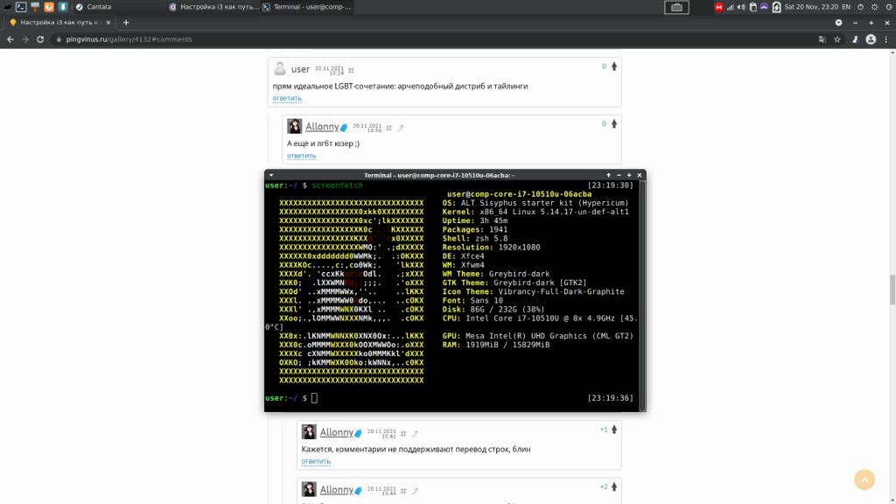Image resolution: width=896 pixels, height=504 pixels.
Task: Click the translate page icon in address bar
Action: pyautogui.click(x=822, y=39)
